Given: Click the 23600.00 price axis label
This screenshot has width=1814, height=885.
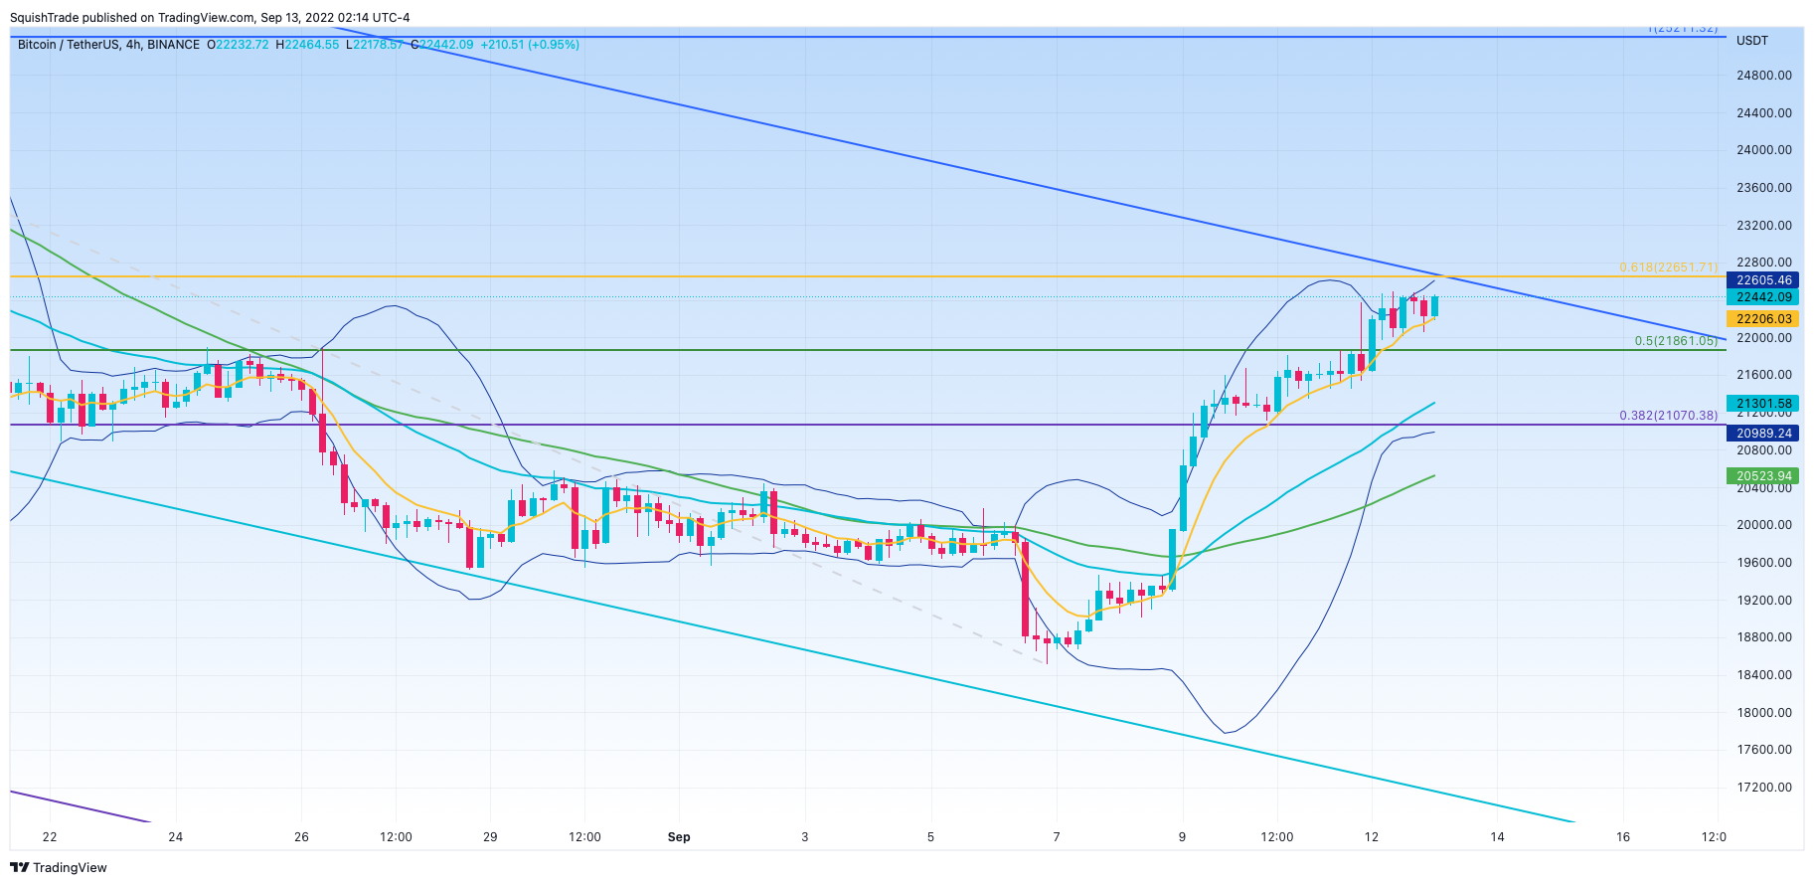Looking at the screenshot, I should [1764, 188].
